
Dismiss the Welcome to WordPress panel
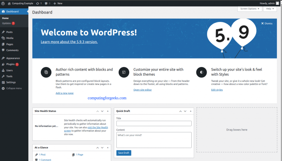click(x=267, y=23)
